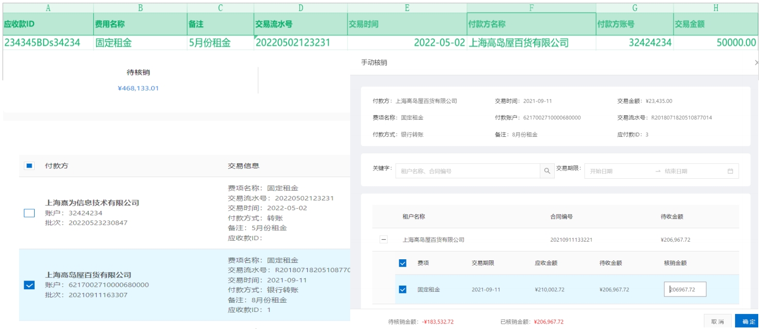This screenshot has width=766, height=329.
Task: Close the 手动核销 dialog with X
Action: point(757,62)
